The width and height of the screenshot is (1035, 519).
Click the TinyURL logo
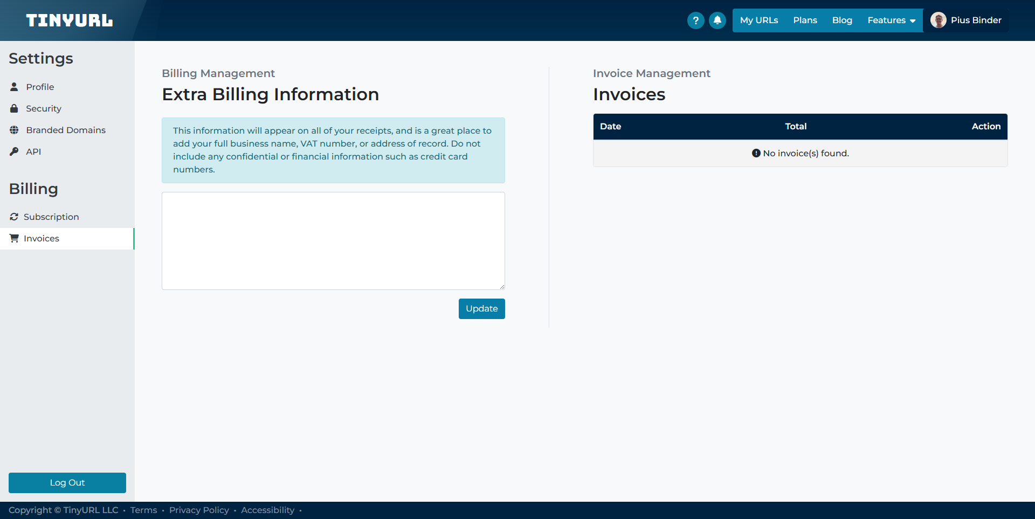tap(70, 20)
